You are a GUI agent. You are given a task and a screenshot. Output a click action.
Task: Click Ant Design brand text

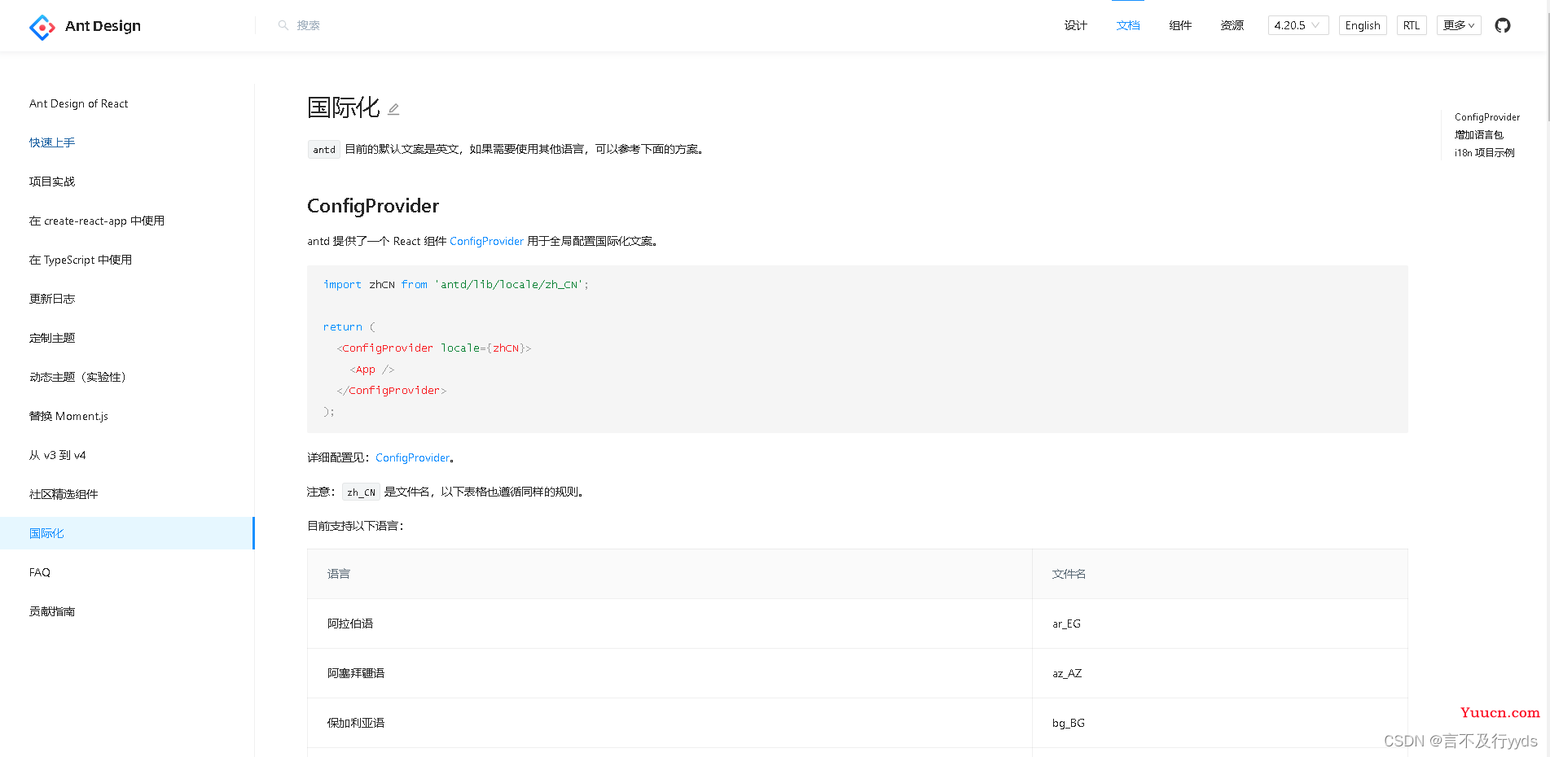click(x=103, y=26)
